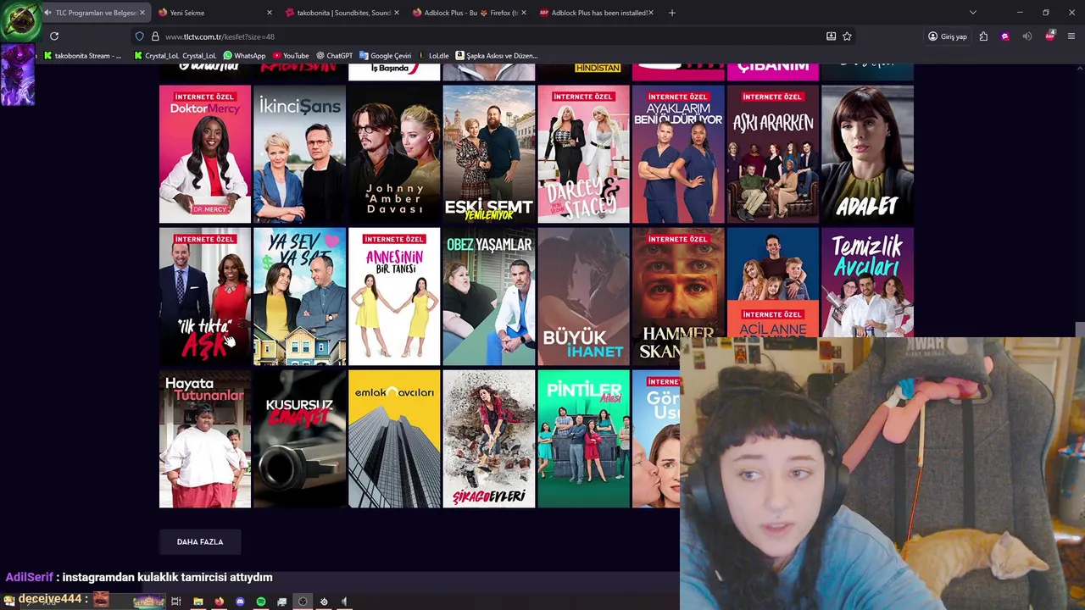Open the WhatsApp bookmark
Viewport: 1085px width, 610px height.
click(244, 56)
